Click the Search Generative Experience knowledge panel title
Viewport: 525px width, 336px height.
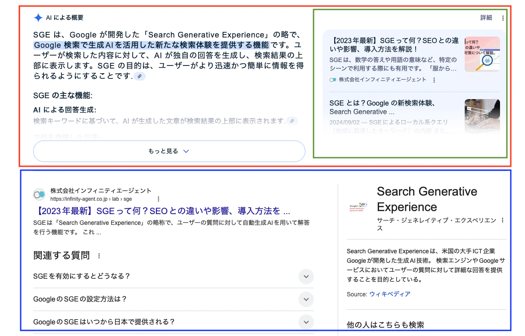(x=427, y=199)
